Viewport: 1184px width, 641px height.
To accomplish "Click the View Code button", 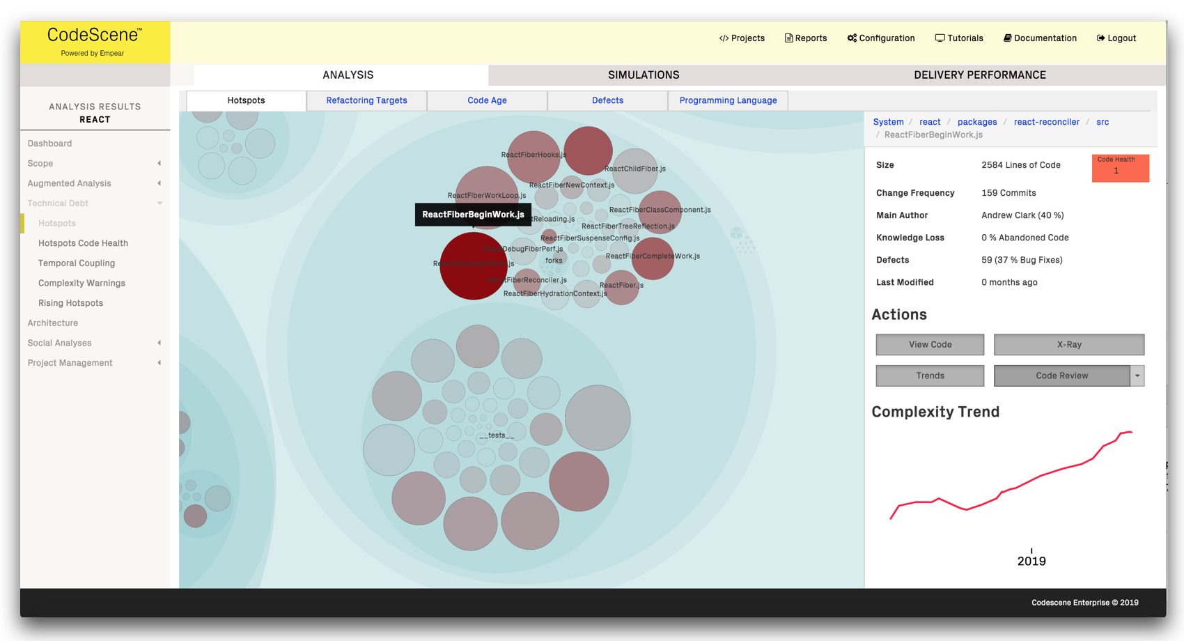I will [x=930, y=344].
